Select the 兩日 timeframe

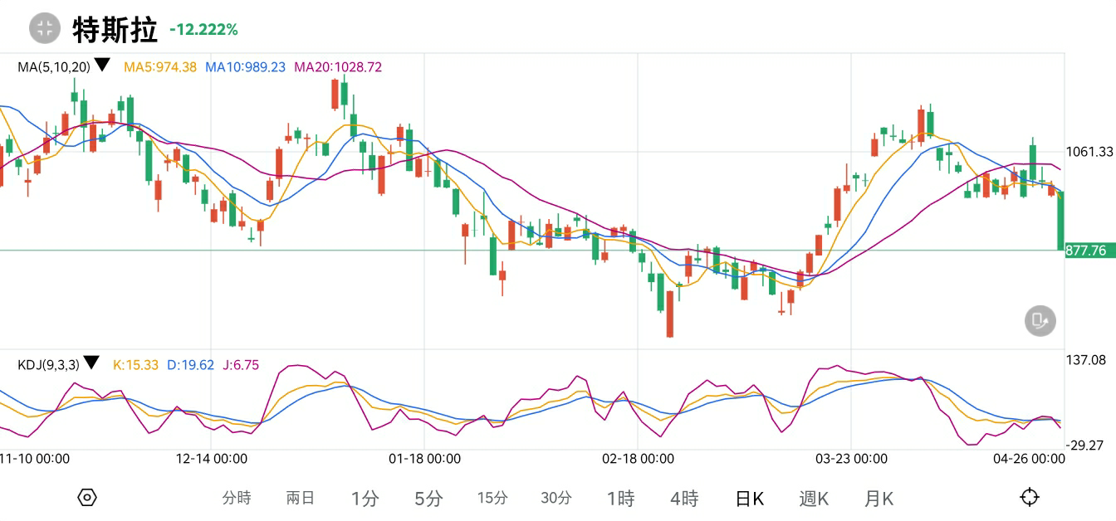(301, 499)
